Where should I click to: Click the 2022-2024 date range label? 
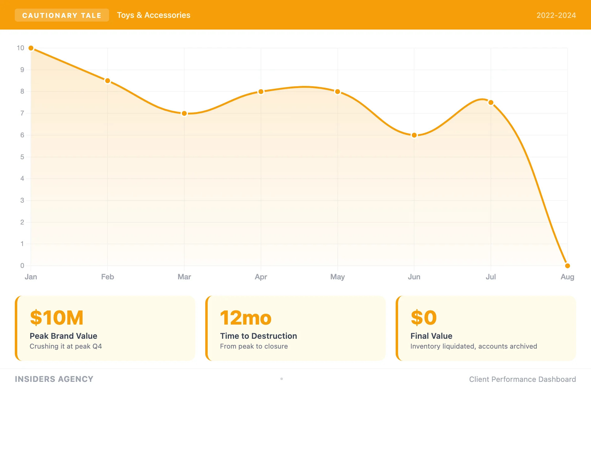pos(556,15)
